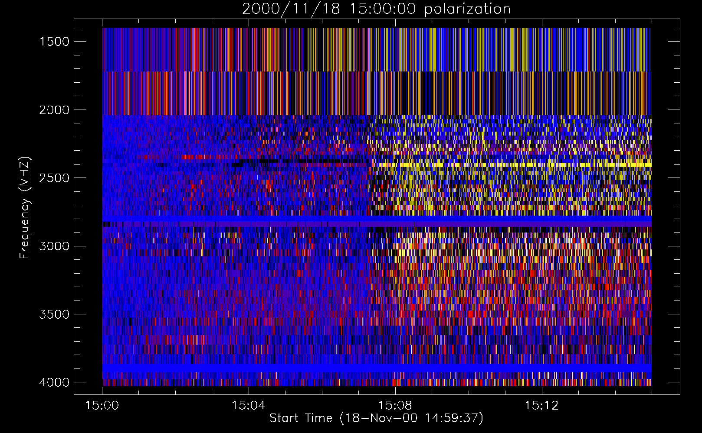
Task: Click the 1500 frequency tick label
Action: tap(54, 42)
